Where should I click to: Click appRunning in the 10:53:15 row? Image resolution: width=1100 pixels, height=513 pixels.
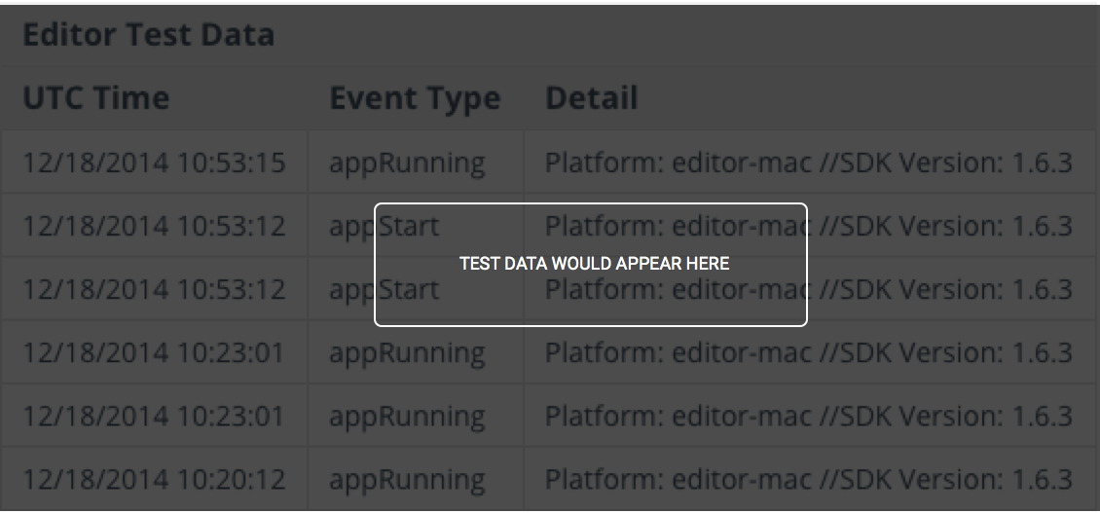click(407, 163)
